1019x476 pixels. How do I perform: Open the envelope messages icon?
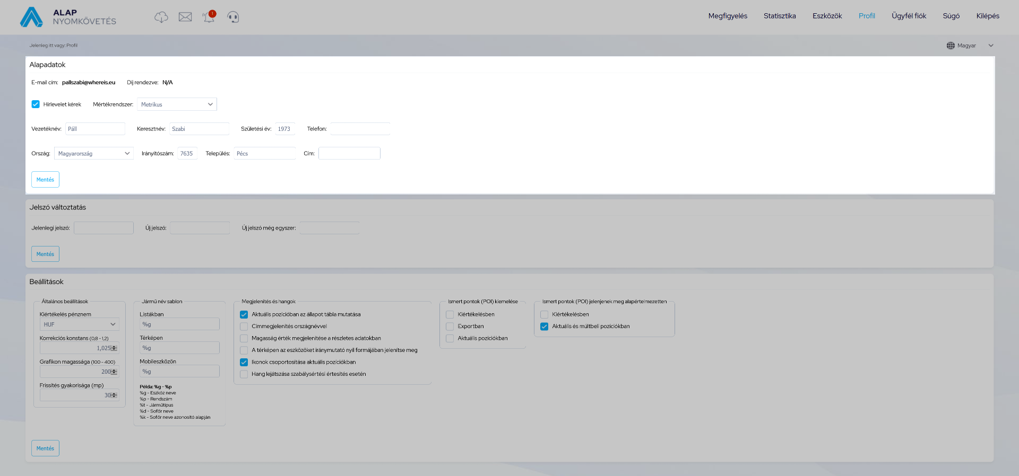pos(185,17)
